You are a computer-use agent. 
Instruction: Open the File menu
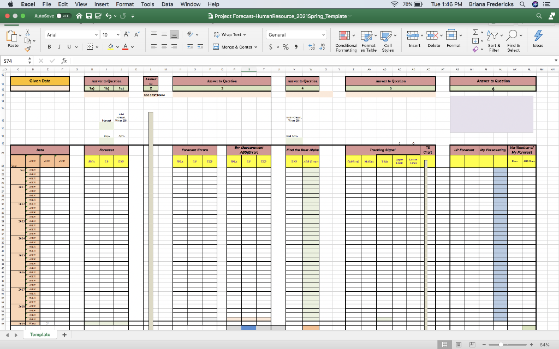coord(47,4)
